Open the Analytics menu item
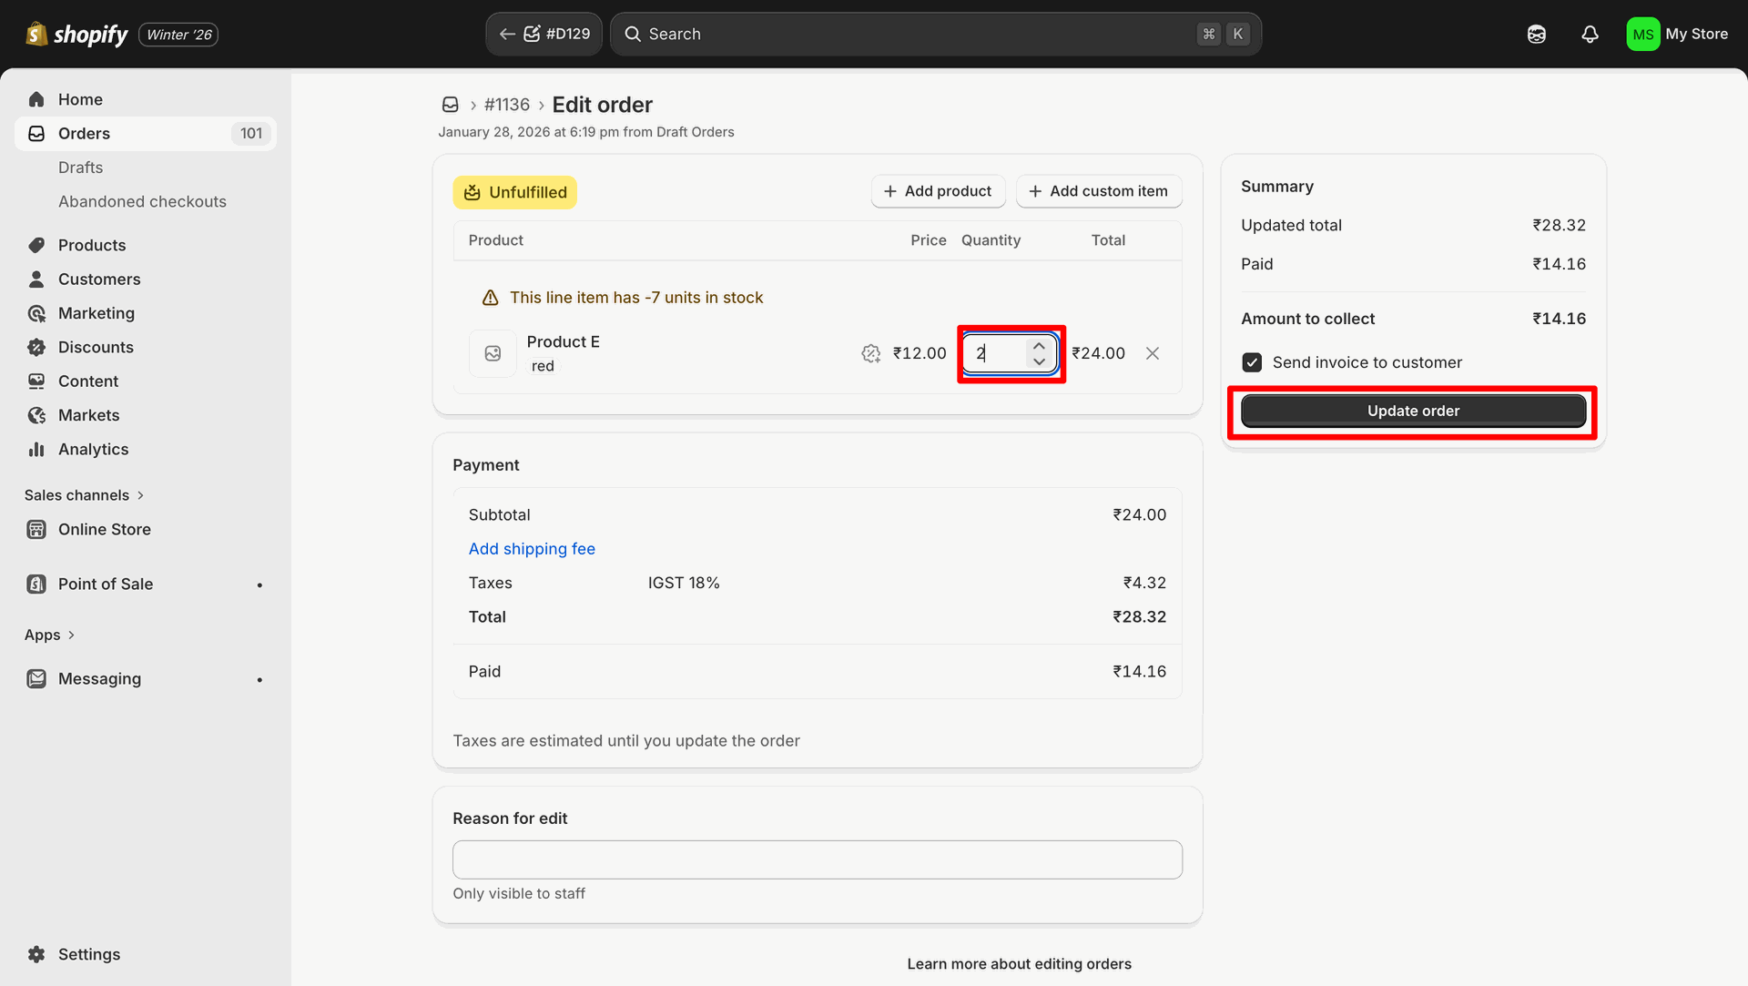 93,449
